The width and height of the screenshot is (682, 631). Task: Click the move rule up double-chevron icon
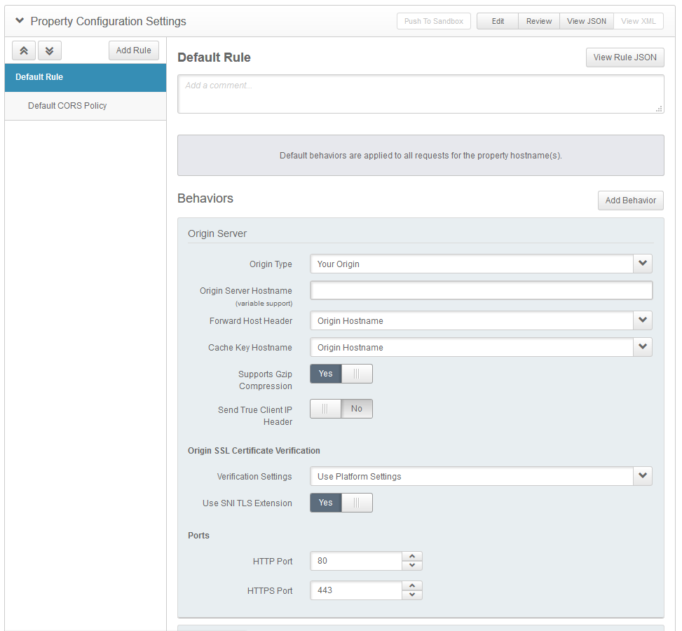coord(23,50)
